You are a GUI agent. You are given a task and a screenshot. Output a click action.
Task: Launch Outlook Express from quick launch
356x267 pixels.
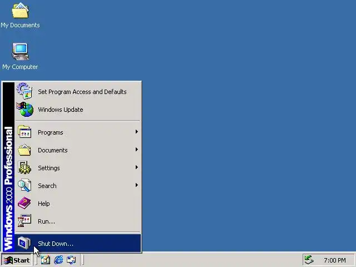point(71,260)
